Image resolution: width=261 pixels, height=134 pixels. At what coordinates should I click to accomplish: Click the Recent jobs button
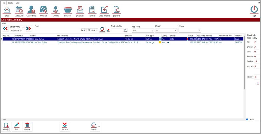tap(64, 127)
